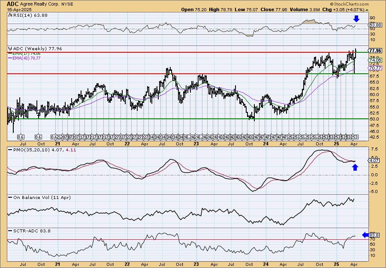The height and width of the screenshot is (268, 386).
Task: Click the High 78.78 value in header
Action: (220, 9)
